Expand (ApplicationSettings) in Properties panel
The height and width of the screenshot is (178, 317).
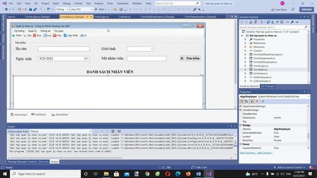[x=241, y=106]
